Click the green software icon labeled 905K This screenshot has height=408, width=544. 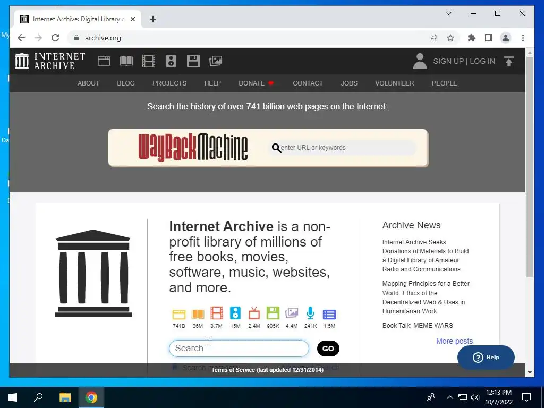(273, 313)
